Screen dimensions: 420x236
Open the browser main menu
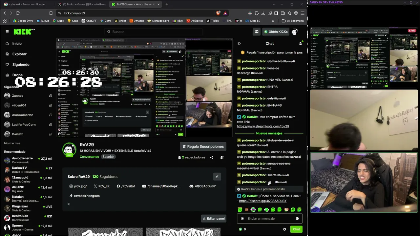[x=303, y=13]
